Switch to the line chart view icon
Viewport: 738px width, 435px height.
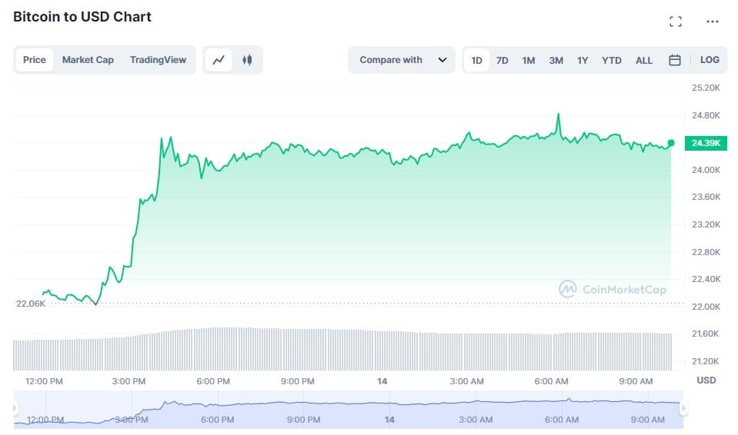[219, 60]
